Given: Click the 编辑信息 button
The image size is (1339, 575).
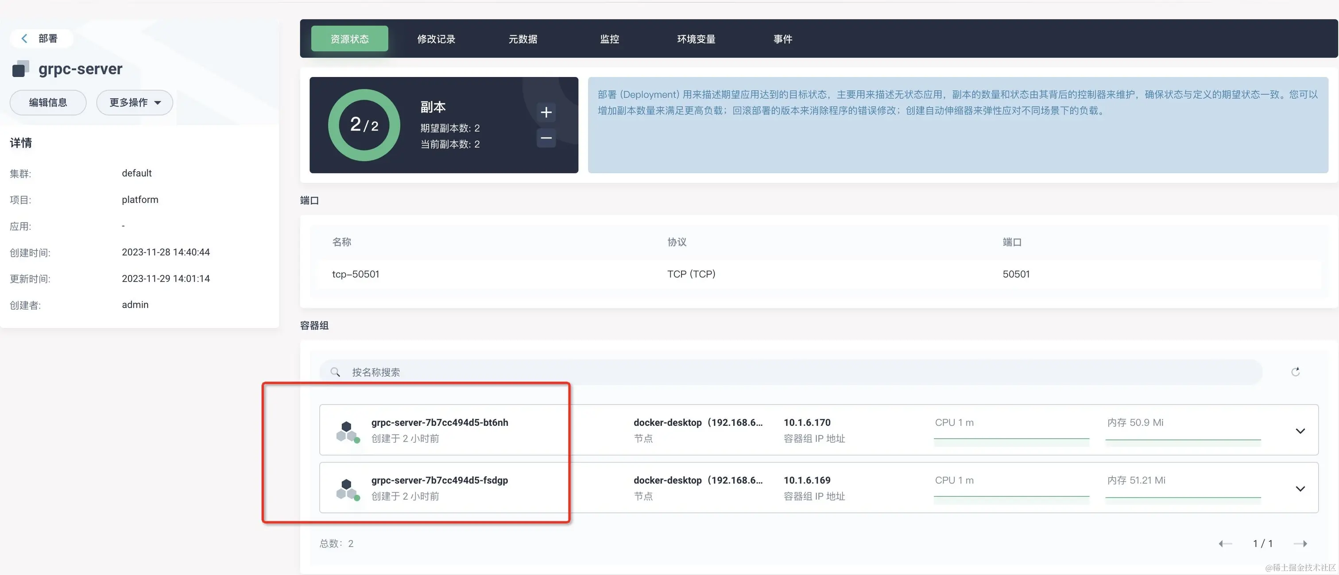Looking at the screenshot, I should click(48, 102).
